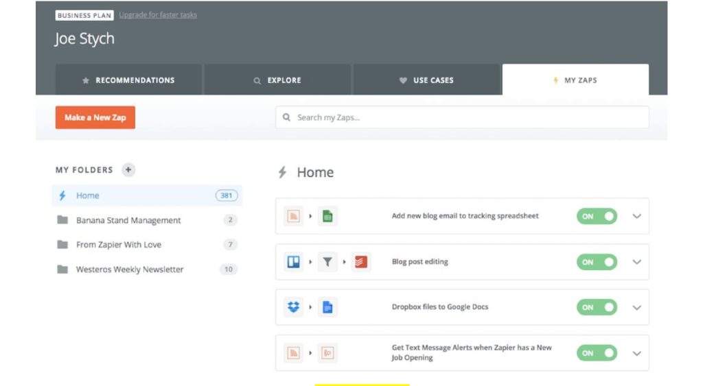703x386 pixels.
Task: Expand options for the tracking spreadsheet zap
Action: (x=636, y=216)
